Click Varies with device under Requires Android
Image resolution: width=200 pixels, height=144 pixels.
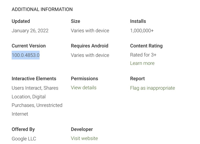click(90, 55)
